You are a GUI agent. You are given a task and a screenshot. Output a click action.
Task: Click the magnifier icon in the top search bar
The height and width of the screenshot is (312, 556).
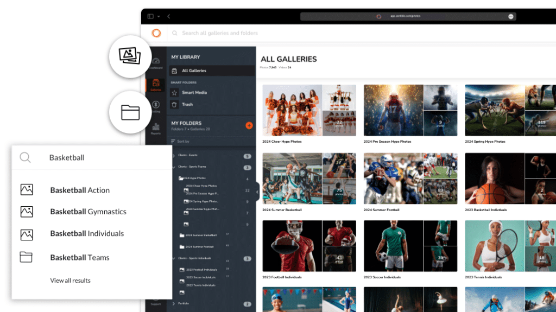[x=175, y=33]
